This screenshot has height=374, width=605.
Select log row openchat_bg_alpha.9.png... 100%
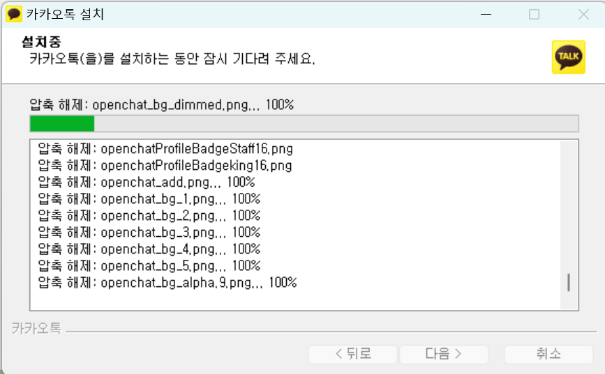[x=167, y=283]
